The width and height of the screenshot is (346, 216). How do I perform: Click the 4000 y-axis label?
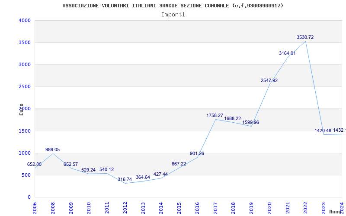[25, 21]
